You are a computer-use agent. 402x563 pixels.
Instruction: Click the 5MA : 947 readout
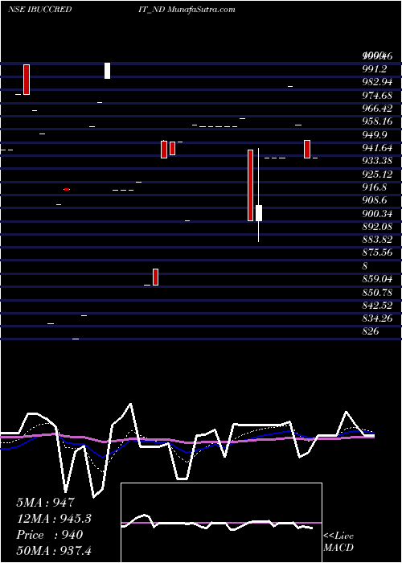(45, 503)
